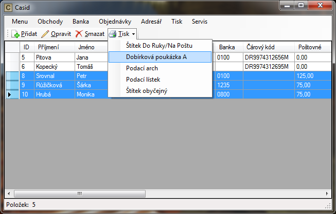Click the Opravit button label

61,34
